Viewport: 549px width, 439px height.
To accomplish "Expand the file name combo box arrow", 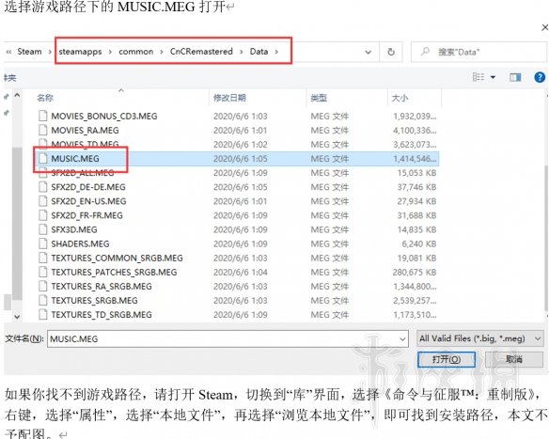I will pos(402,338).
